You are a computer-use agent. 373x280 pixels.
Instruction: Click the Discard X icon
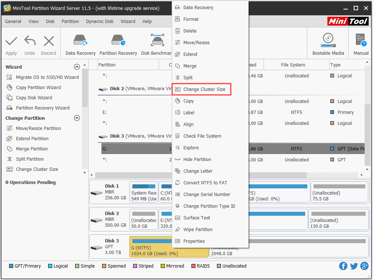click(x=49, y=41)
